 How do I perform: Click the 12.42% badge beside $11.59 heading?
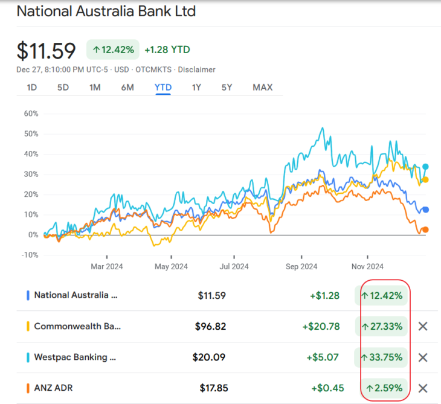point(113,50)
